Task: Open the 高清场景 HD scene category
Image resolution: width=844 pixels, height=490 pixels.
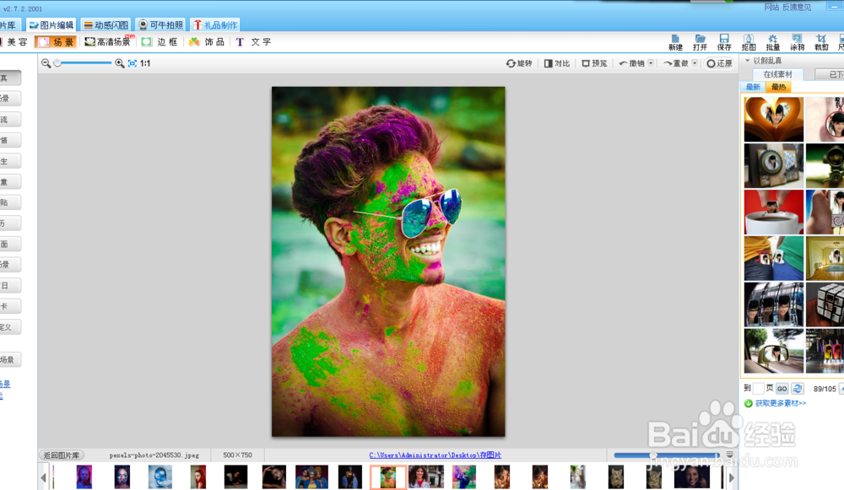Action: coord(108,42)
